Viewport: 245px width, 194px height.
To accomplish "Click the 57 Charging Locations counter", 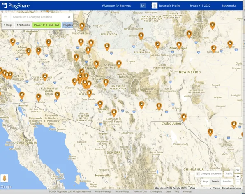I will pos(209,173).
